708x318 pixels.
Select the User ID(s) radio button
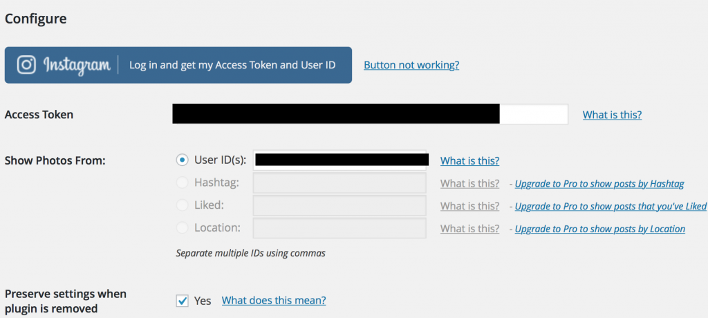coord(182,160)
